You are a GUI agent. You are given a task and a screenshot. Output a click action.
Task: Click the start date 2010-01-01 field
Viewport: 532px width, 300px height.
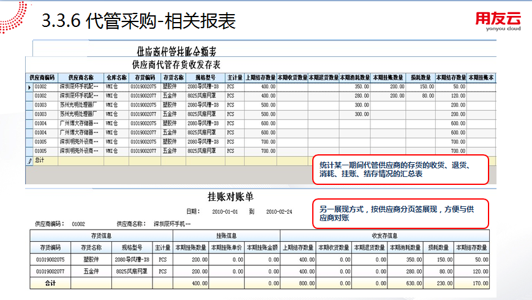225,212
